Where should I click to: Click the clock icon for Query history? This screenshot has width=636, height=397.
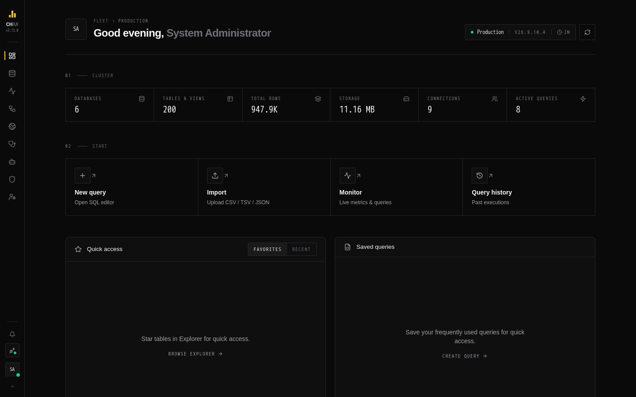(x=480, y=176)
